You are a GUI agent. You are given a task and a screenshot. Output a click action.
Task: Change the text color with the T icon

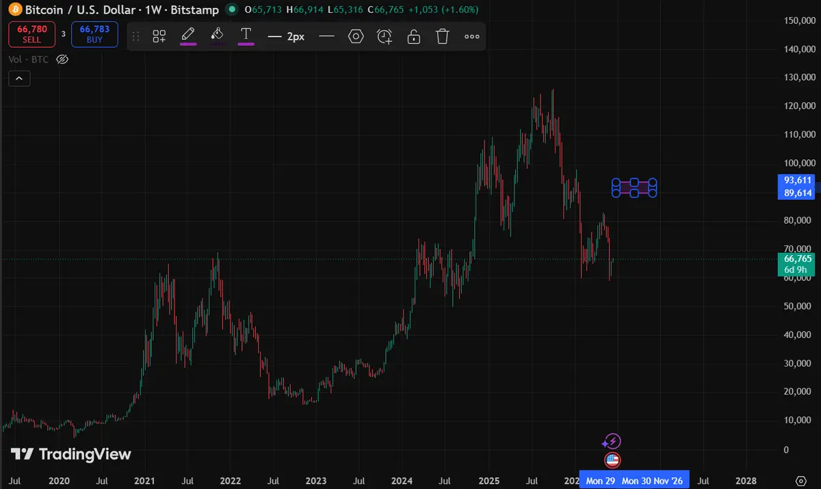click(x=246, y=35)
